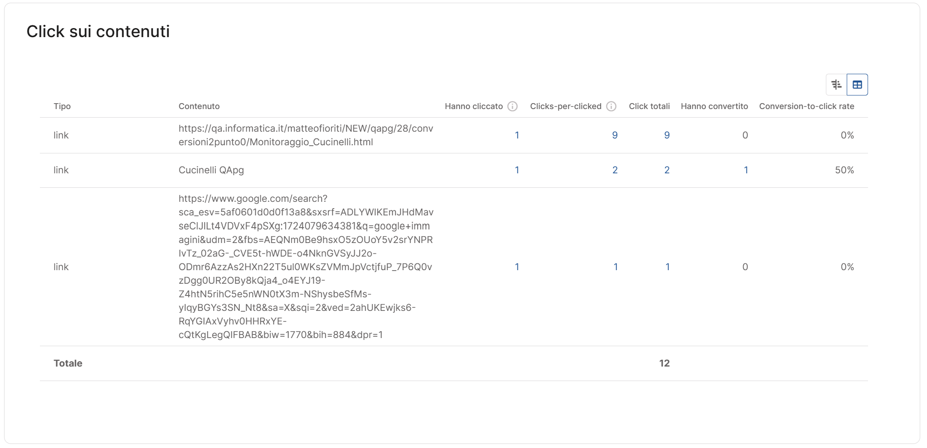The image size is (927, 448).
Task: Open Clicks-per-clicked value 9 for Monitoraggio_Cucinelli row
Action: click(x=615, y=135)
